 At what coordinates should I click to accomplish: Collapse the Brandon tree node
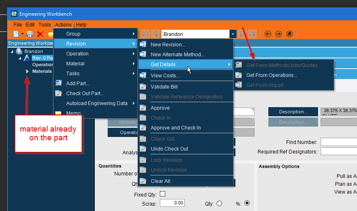coord(12,52)
